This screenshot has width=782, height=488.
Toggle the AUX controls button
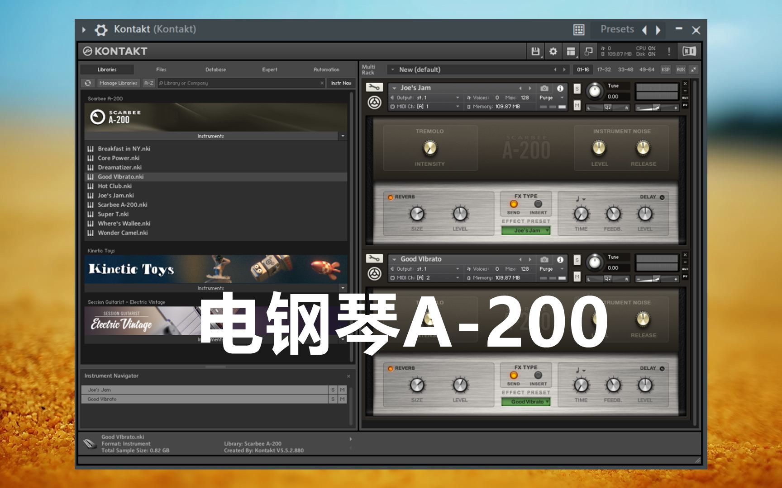[x=680, y=70]
